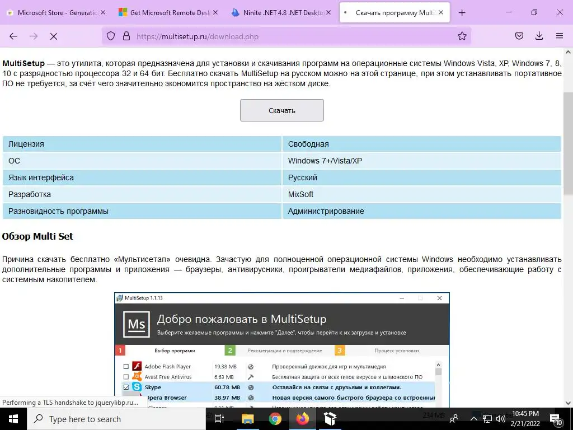
Task: Open the notification center
Action: (x=556, y=419)
